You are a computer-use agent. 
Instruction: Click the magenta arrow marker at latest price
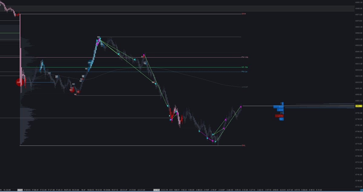tap(241, 106)
